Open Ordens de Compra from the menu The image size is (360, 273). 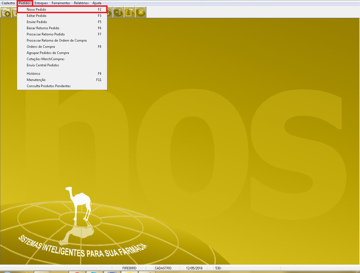pyautogui.click(x=41, y=47)
